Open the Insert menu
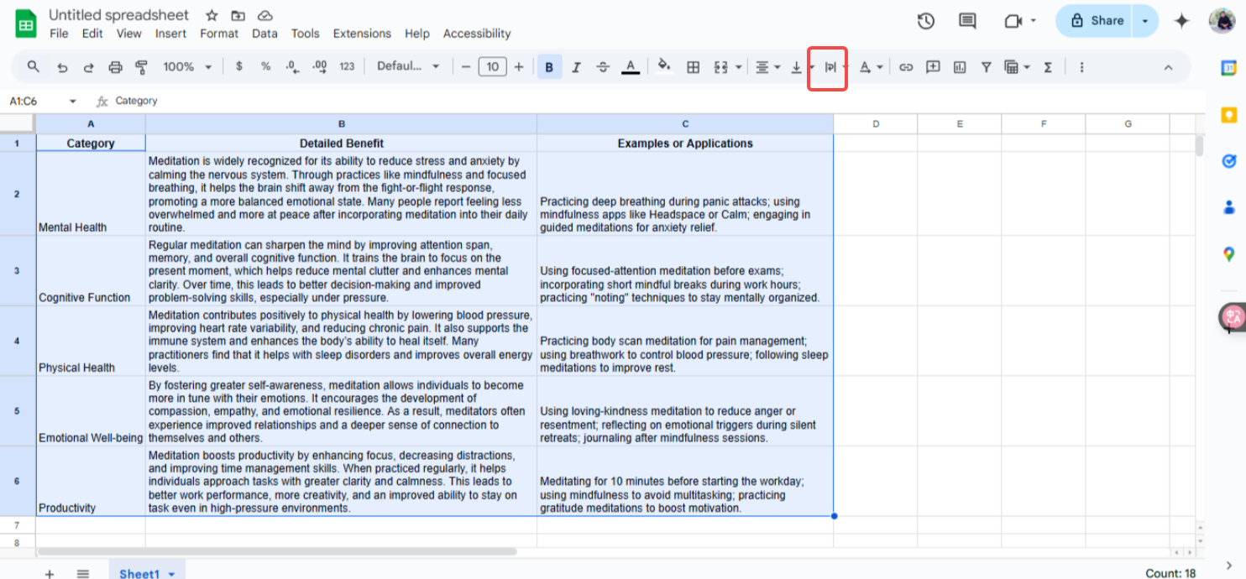The image size is (1246, 579). [170, 34]
